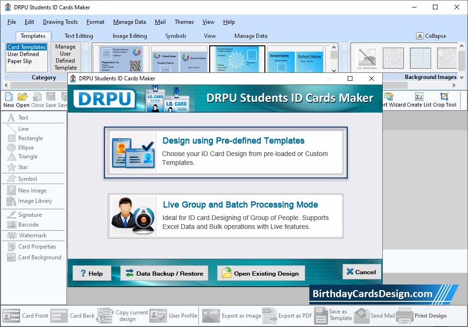Select the Ellipse shape tool
Screen dimensions: 468x327
(x=21, y=148)
